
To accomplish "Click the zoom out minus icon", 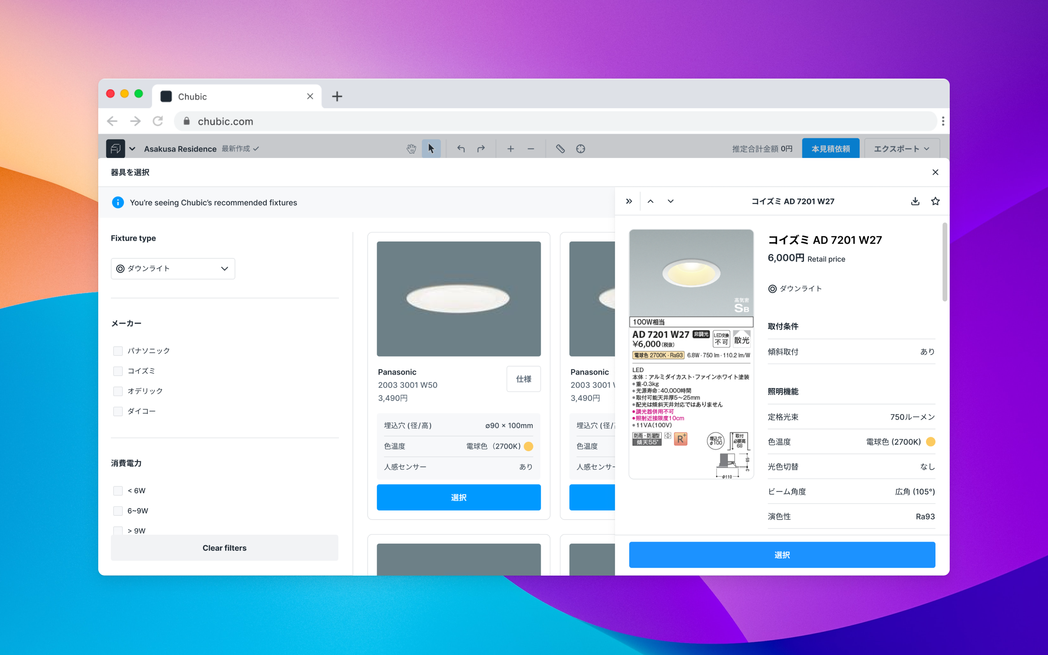I will [531, 148].
